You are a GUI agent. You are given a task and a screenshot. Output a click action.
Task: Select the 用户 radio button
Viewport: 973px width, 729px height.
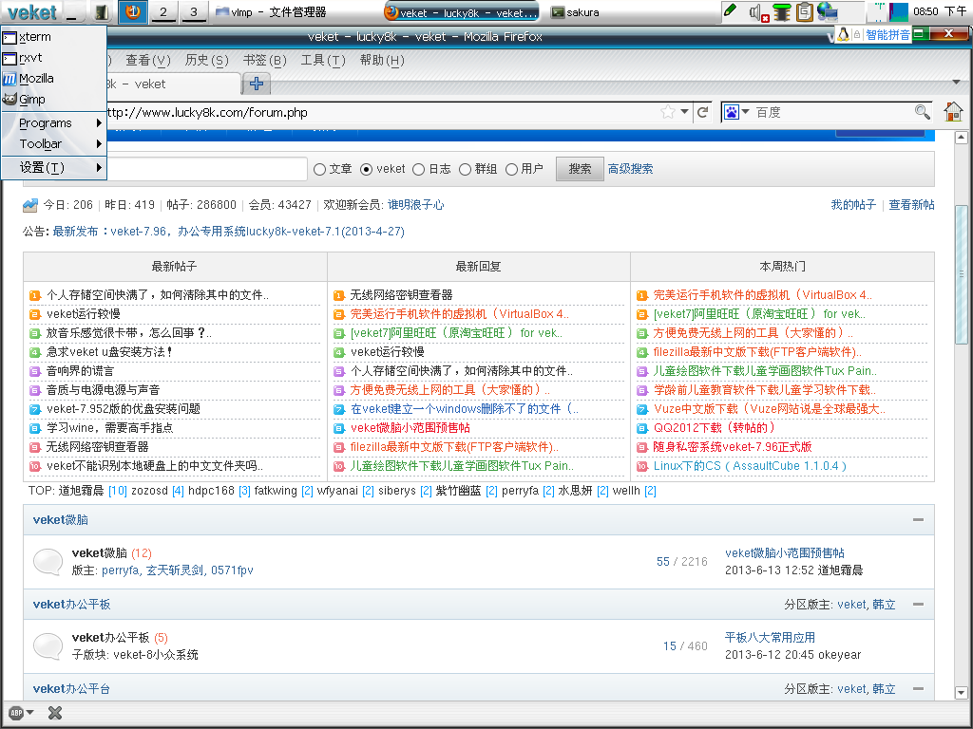pos(511,169)
